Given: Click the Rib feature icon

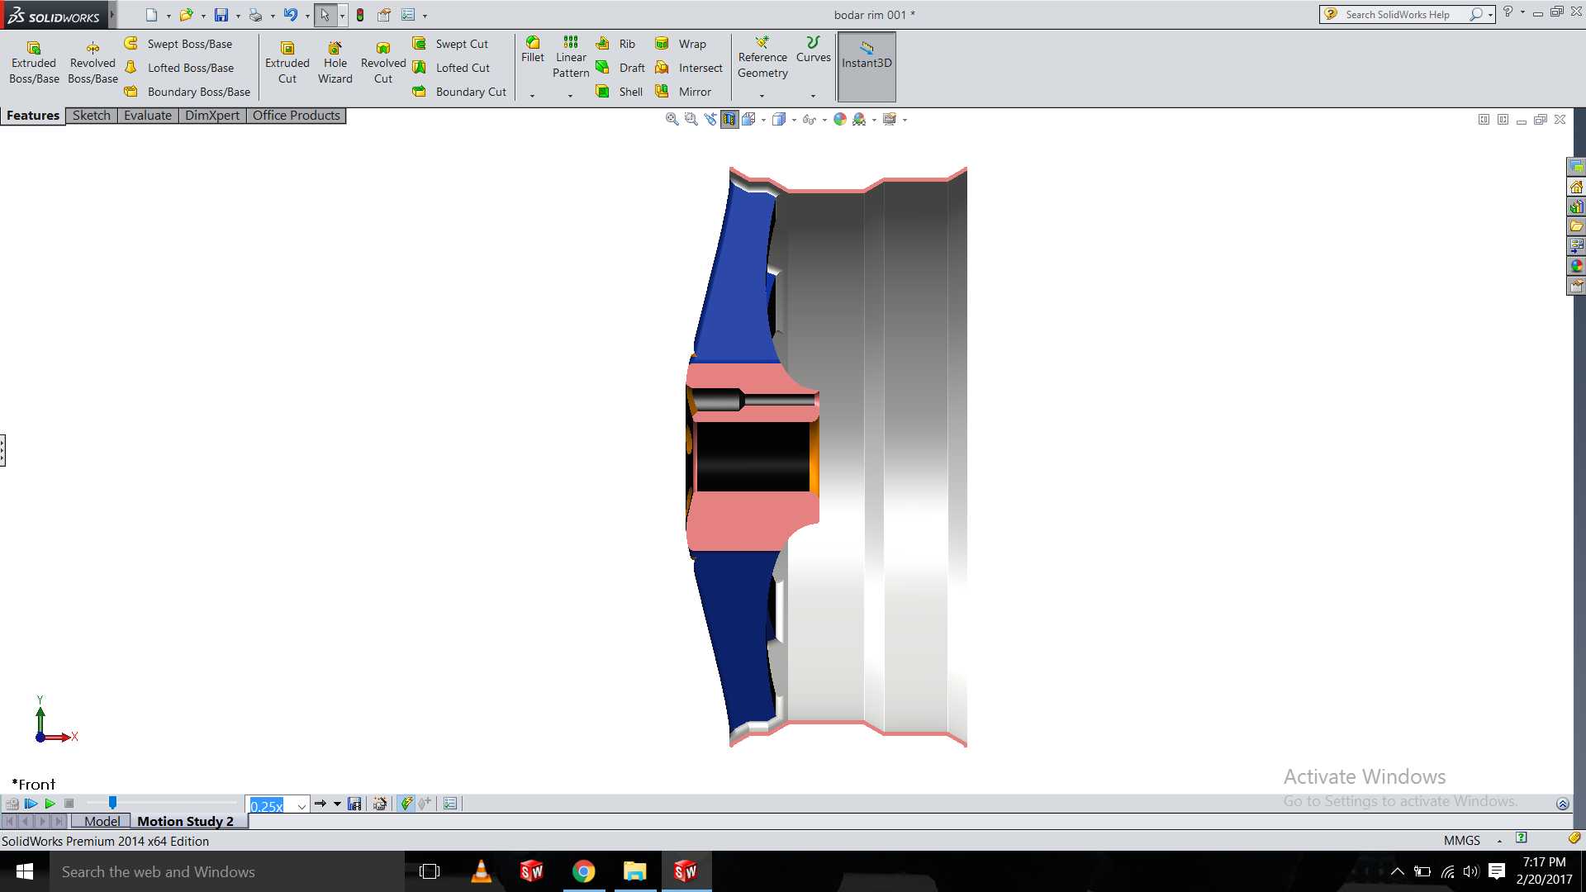Looking at the screenshot, I should coord(616,44).
